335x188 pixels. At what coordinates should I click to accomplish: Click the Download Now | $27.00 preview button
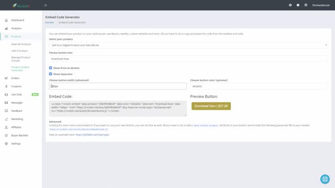pos(211,106)
